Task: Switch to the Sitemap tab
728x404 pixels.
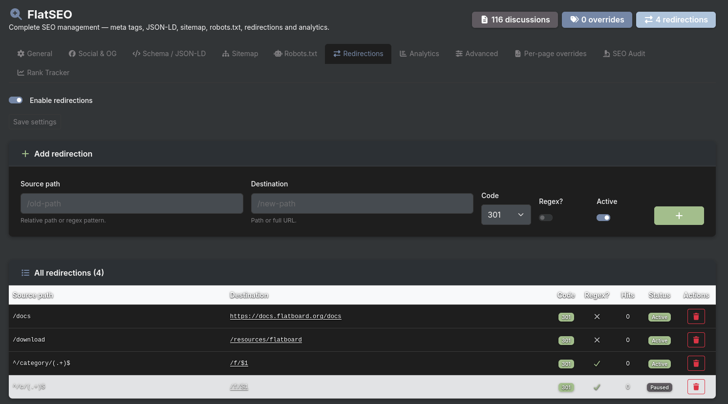Action: [240, 54]
